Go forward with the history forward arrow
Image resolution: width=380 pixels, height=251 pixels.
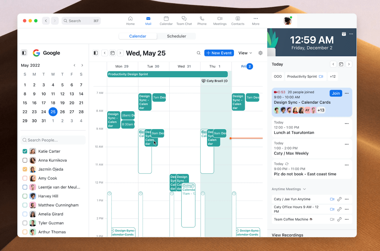[x=55, y=21]
